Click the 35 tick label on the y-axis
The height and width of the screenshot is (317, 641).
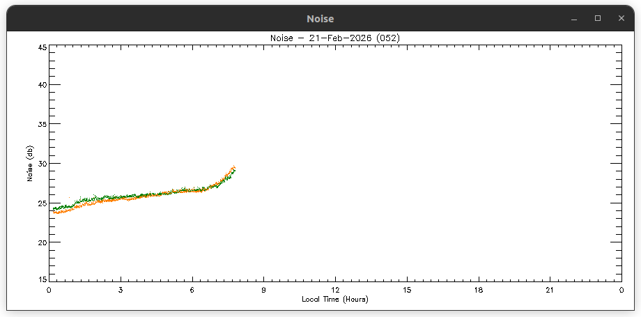(42, 125)
